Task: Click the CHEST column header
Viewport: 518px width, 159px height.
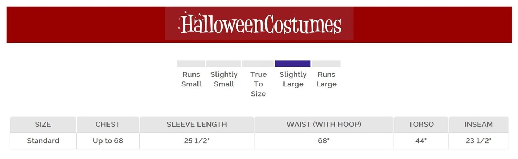Action: coord(108,125)
